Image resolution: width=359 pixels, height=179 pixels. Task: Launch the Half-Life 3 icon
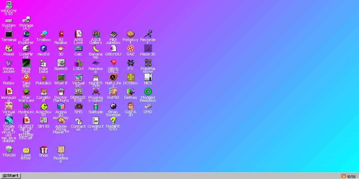(x=113, y=77)
